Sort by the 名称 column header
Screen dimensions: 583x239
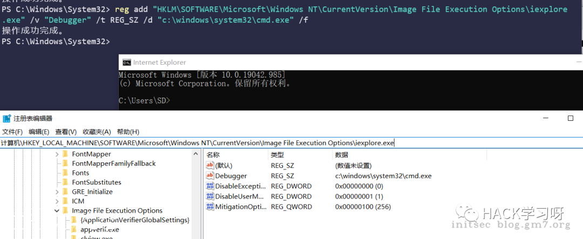tap(213, 155)
